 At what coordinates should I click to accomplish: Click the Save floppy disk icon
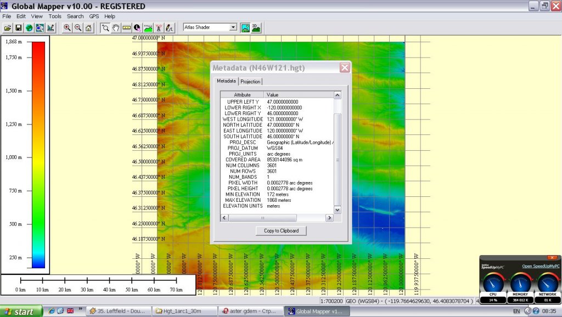[18, 27]
